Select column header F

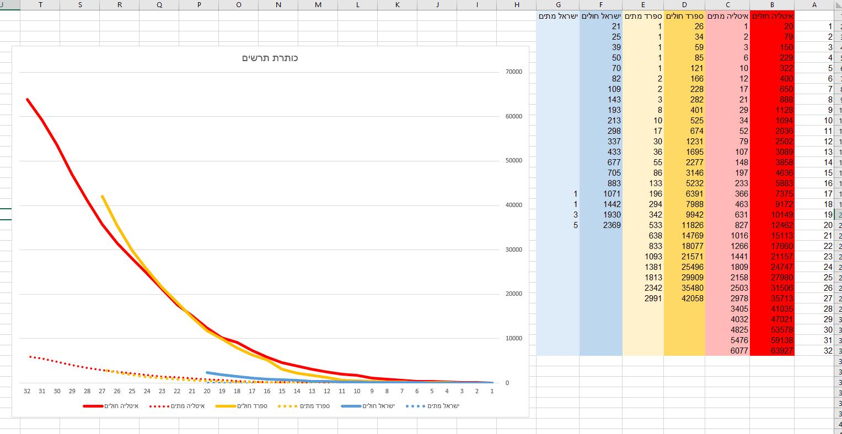point(601,5)
